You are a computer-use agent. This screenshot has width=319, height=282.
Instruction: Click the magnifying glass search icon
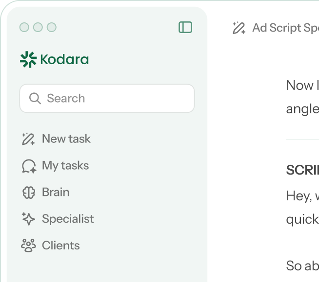pyautogui.click(x=35, y=99)
